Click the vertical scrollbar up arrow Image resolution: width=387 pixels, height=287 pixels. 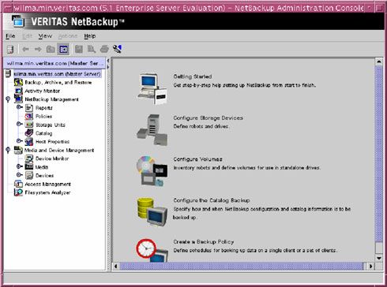click(x=379, y=61)
